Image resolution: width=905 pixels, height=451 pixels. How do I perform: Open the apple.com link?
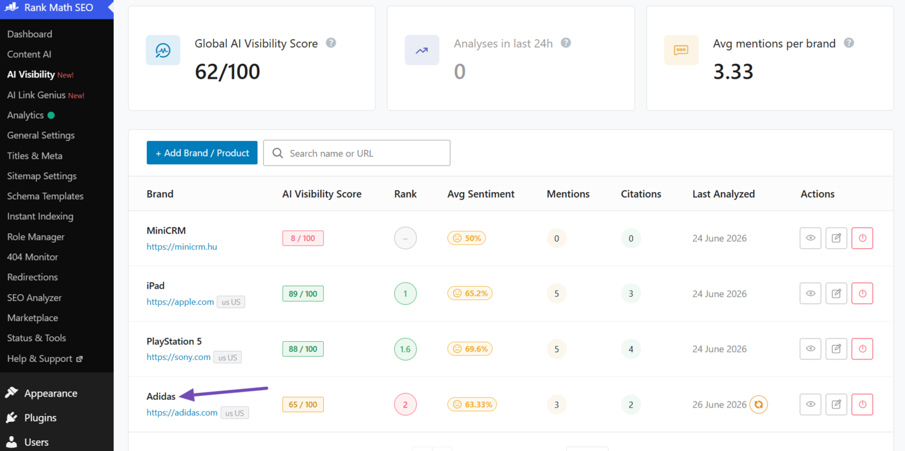(180, 302)
